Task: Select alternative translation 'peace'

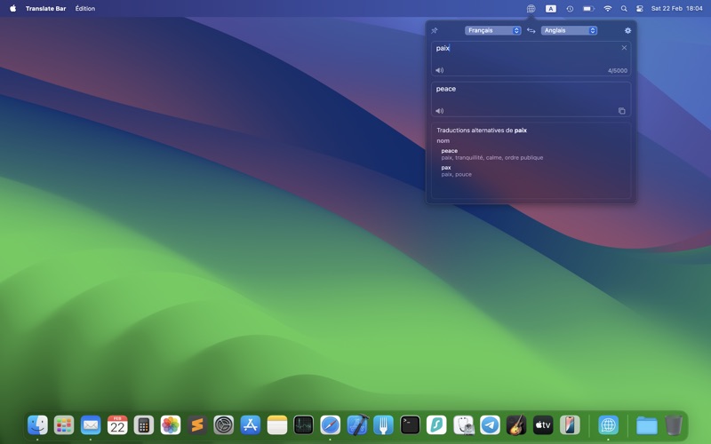Action: click(x=450, y=151)
